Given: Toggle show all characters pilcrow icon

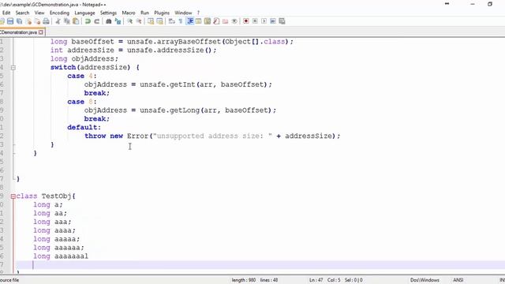Looking at the screenshot, I should (x=181, y=21).
